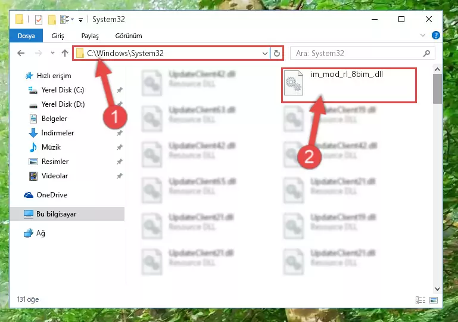Screen dimensions: 458x322
Task: Click the Ağ network icon
Action: point(29,233)
